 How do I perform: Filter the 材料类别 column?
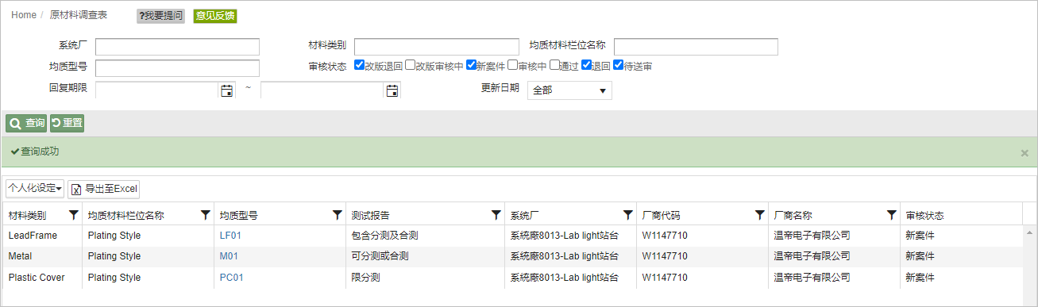pyautogui.click(x=74, y=215)
